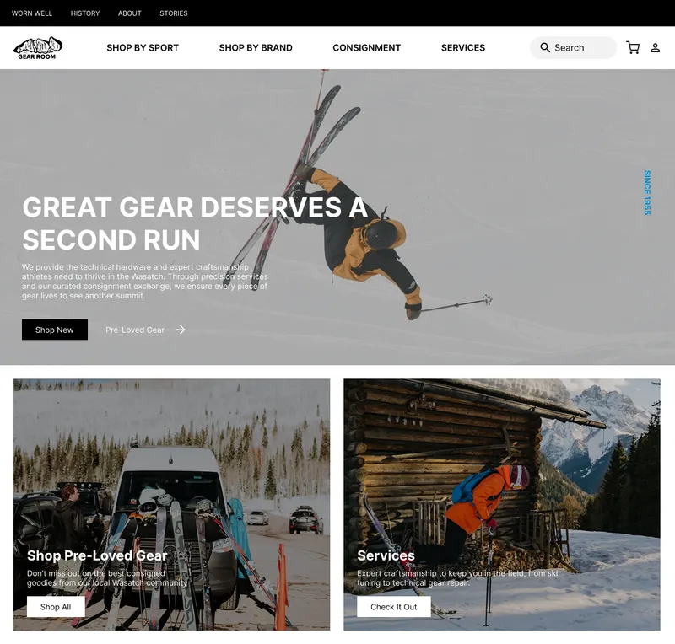Click the Shop New button
Viewport: 675px width, 644px height.
55,330
